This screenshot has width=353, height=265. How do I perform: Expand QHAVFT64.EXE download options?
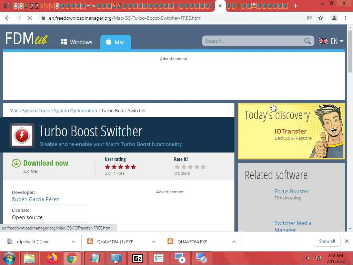click(234, 242)
